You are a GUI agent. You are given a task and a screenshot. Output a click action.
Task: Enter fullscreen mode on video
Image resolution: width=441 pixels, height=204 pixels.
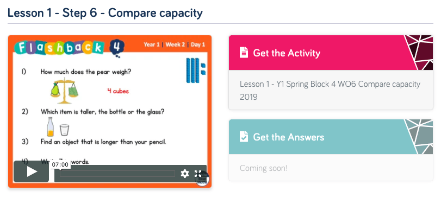(198, 174)
